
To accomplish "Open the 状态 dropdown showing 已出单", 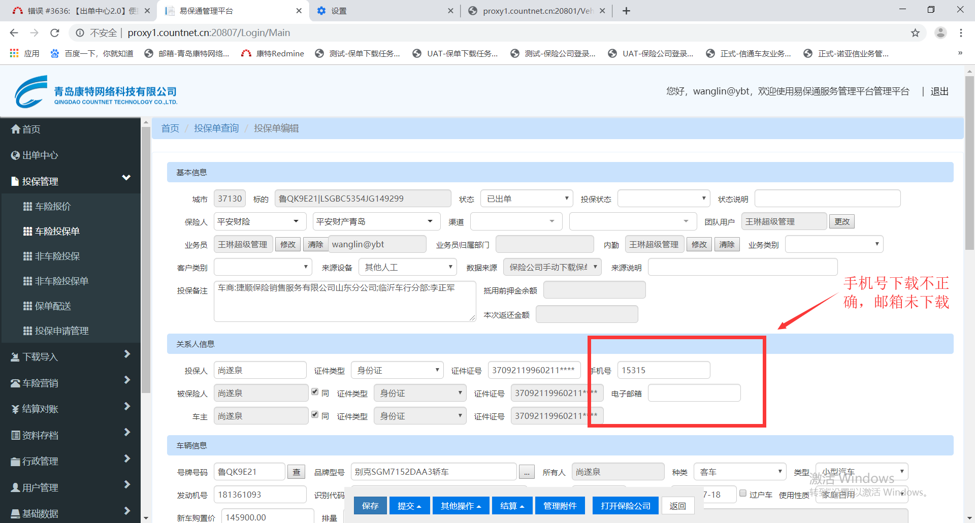I will (526, 199).
